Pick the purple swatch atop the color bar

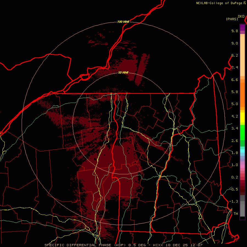pyautogui.click(x=242, y=27)
